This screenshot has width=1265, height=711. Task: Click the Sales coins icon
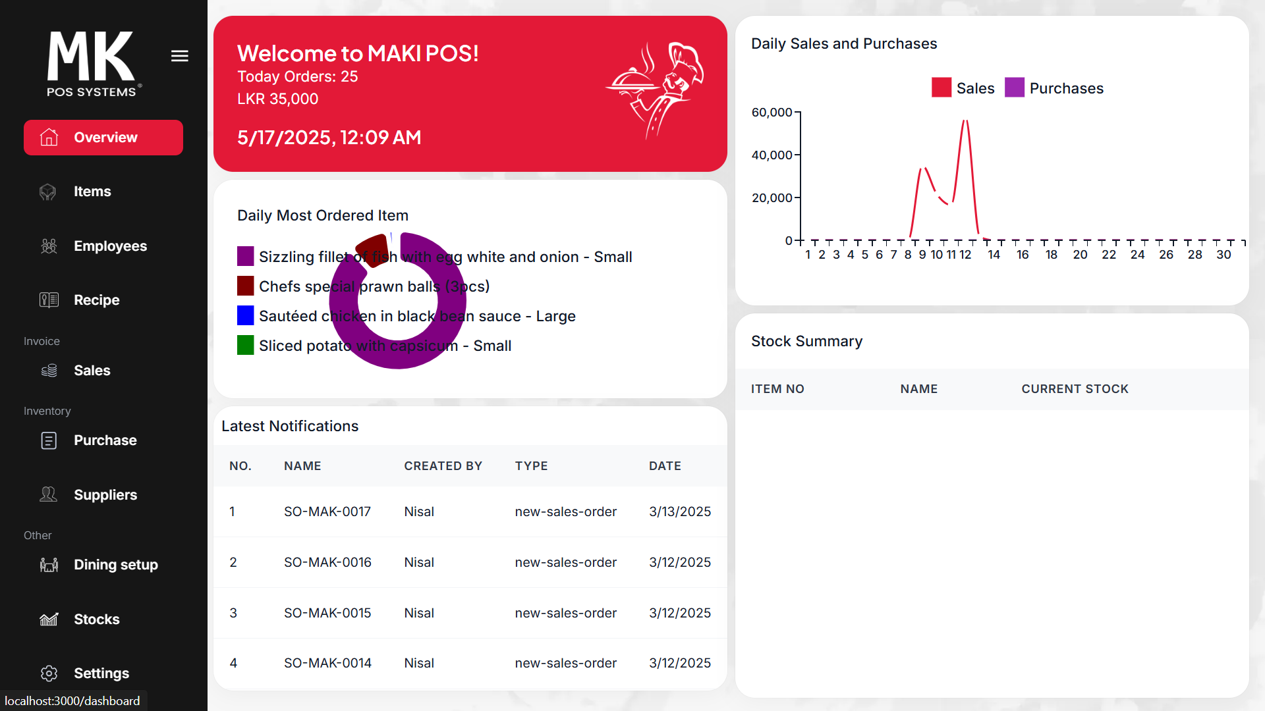[49, 371]
